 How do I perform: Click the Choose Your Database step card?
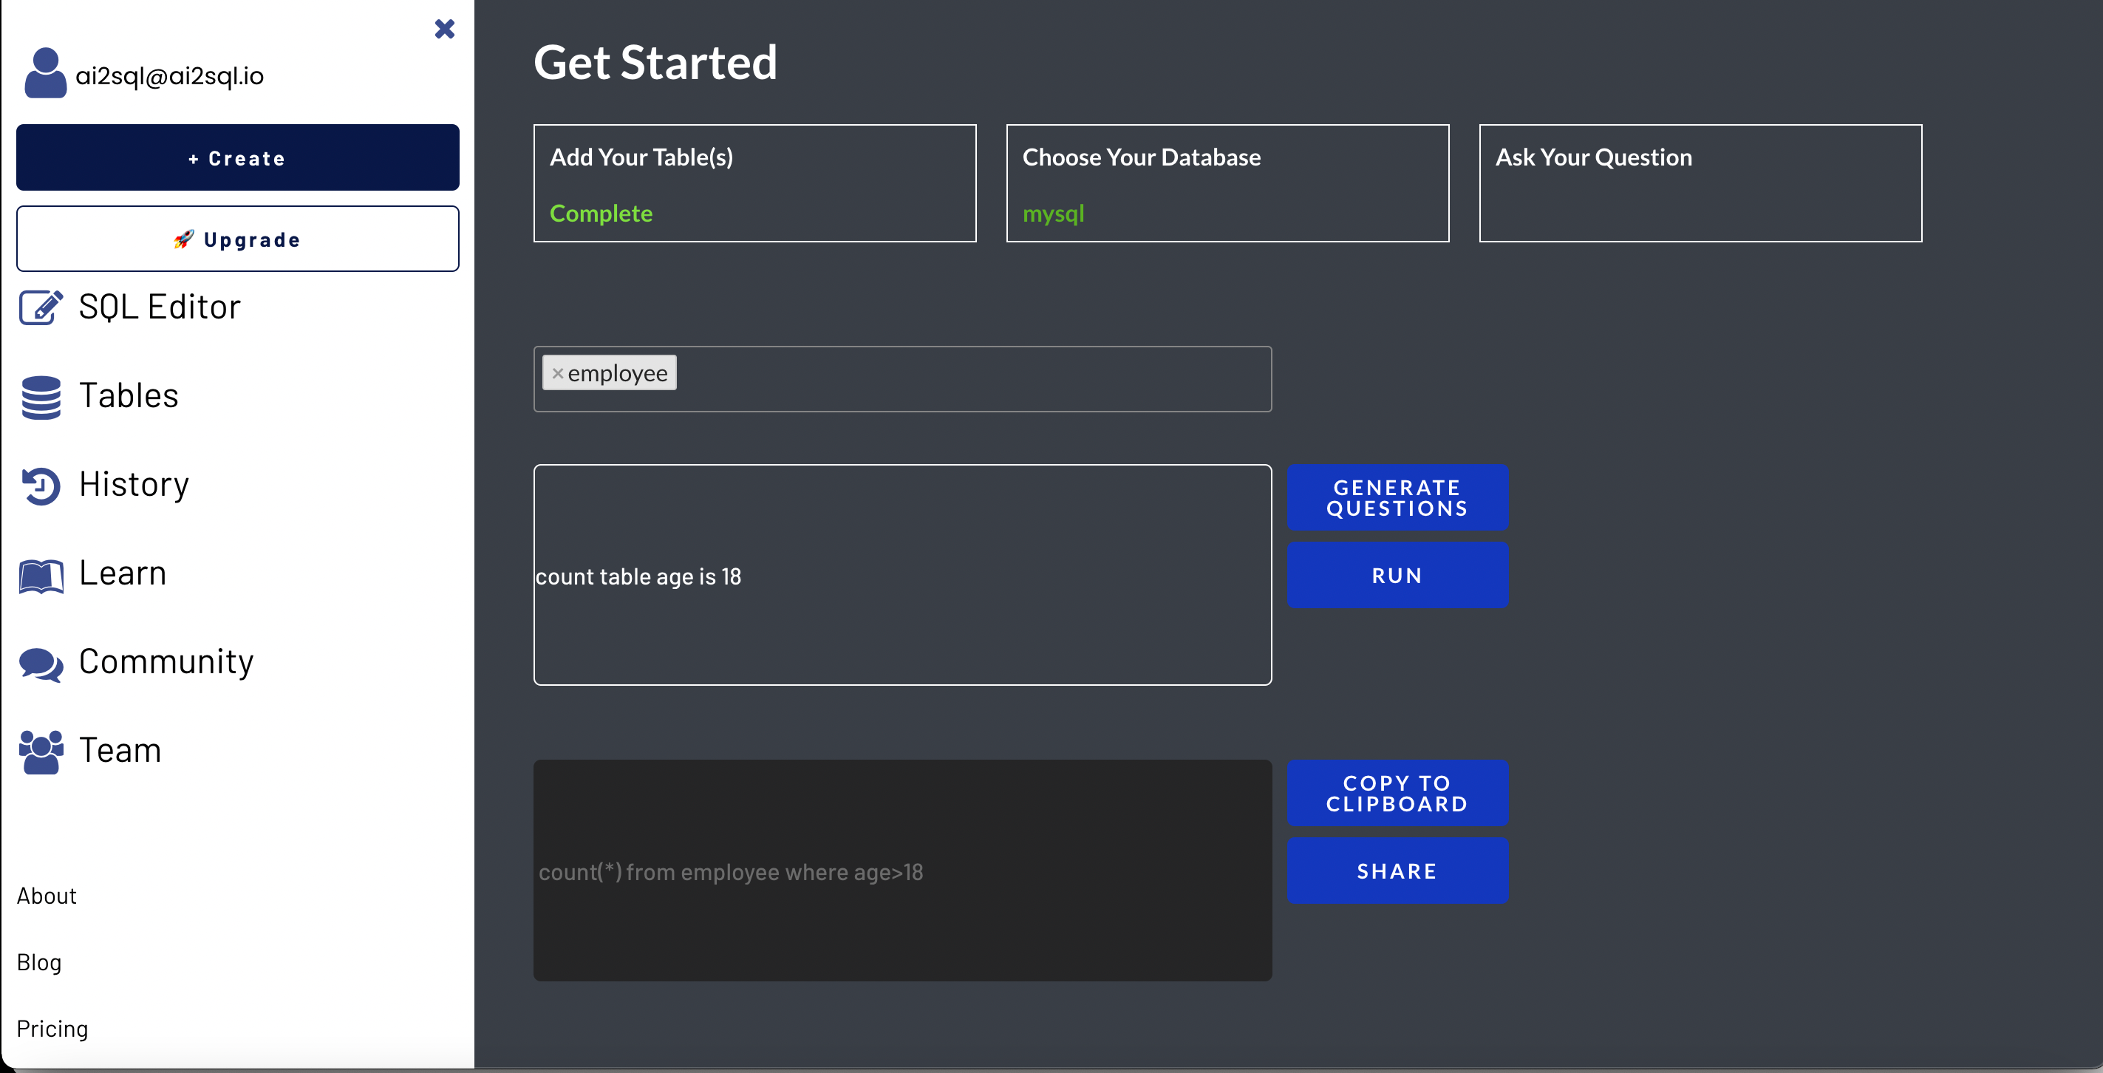1227,183
